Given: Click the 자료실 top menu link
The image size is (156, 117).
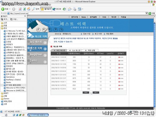Looking at the screenshot, I should click(123, 17).
